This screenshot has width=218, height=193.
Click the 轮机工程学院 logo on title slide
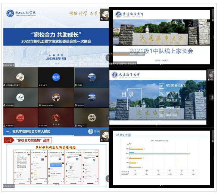coord(21,13)
